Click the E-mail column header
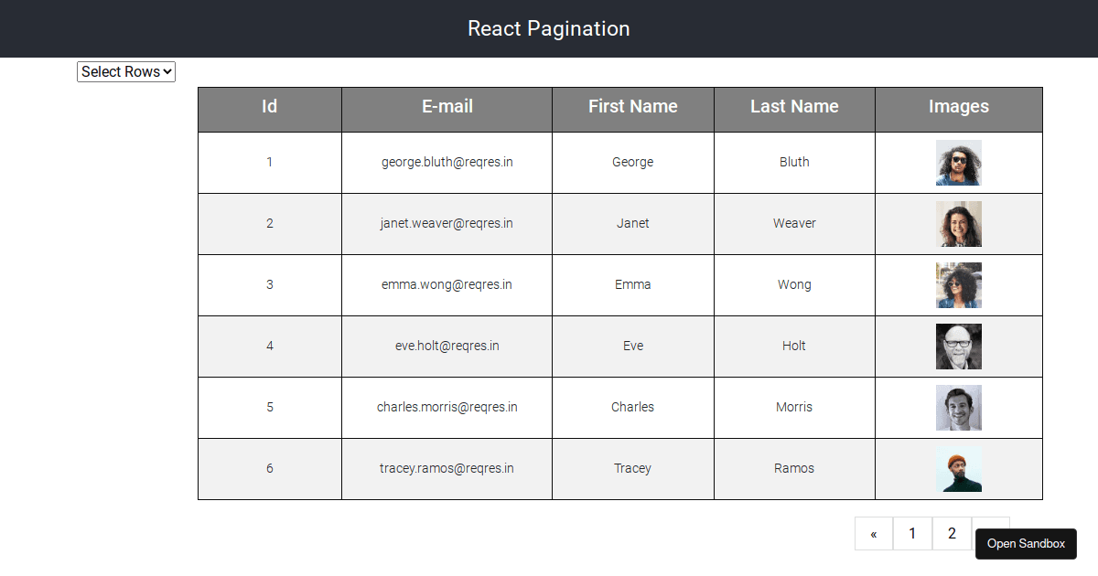Viewport: 1098px width, 576px height. pos(447,109)
